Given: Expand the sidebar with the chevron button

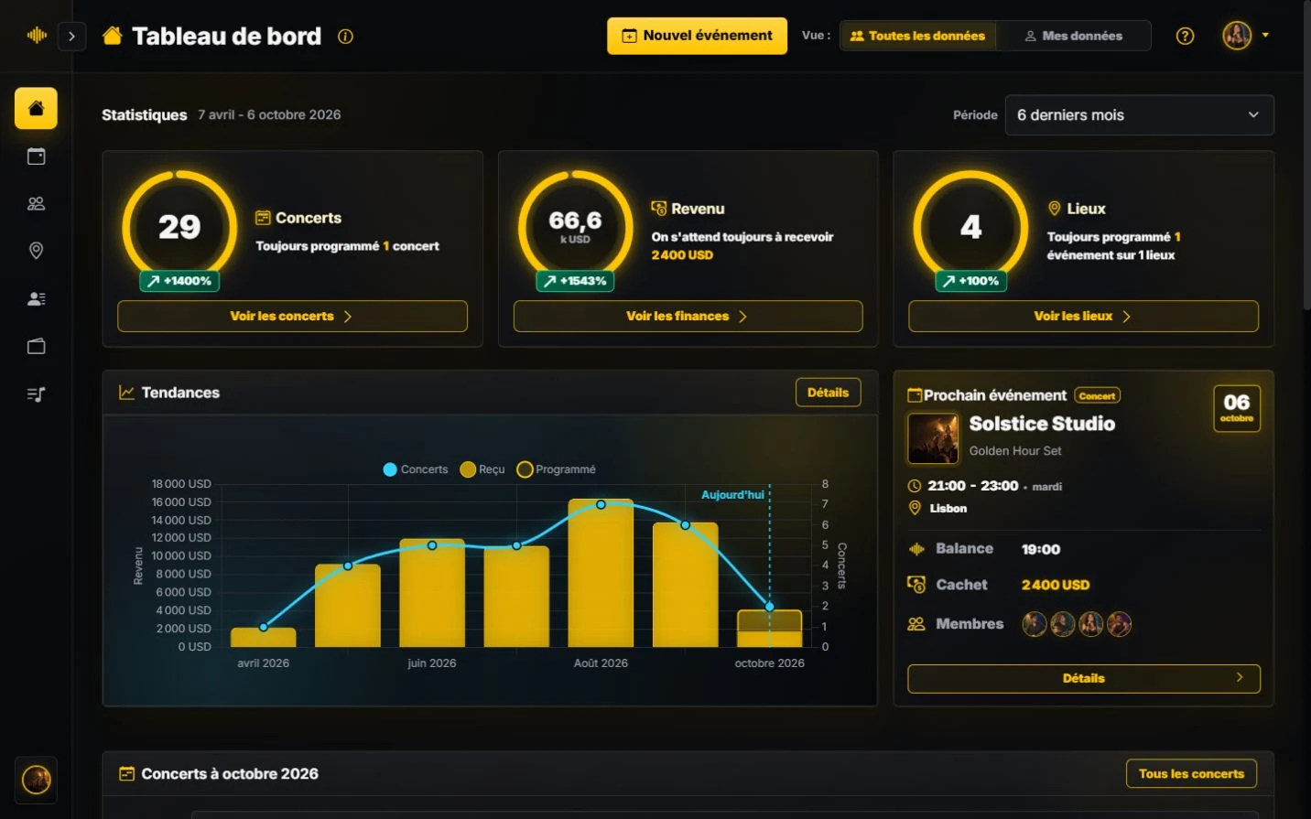Looking at the screenshot, I should tap(71, 37).
